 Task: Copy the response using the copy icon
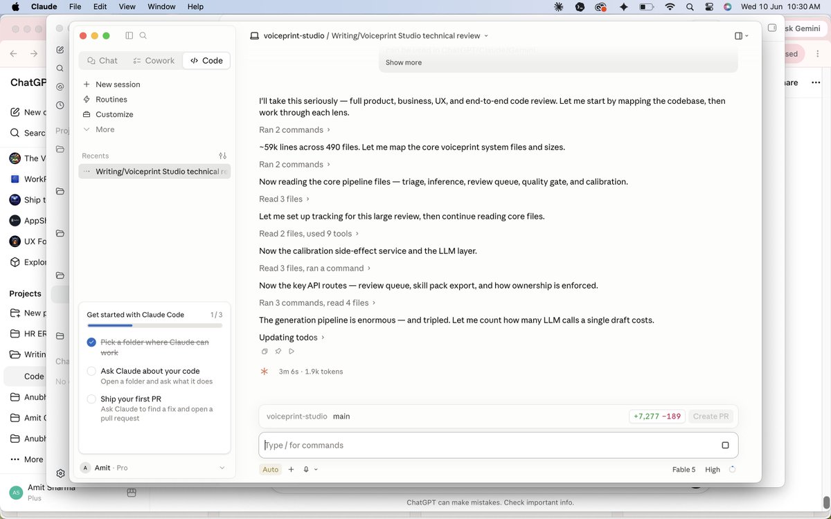[x=265, y=352]
